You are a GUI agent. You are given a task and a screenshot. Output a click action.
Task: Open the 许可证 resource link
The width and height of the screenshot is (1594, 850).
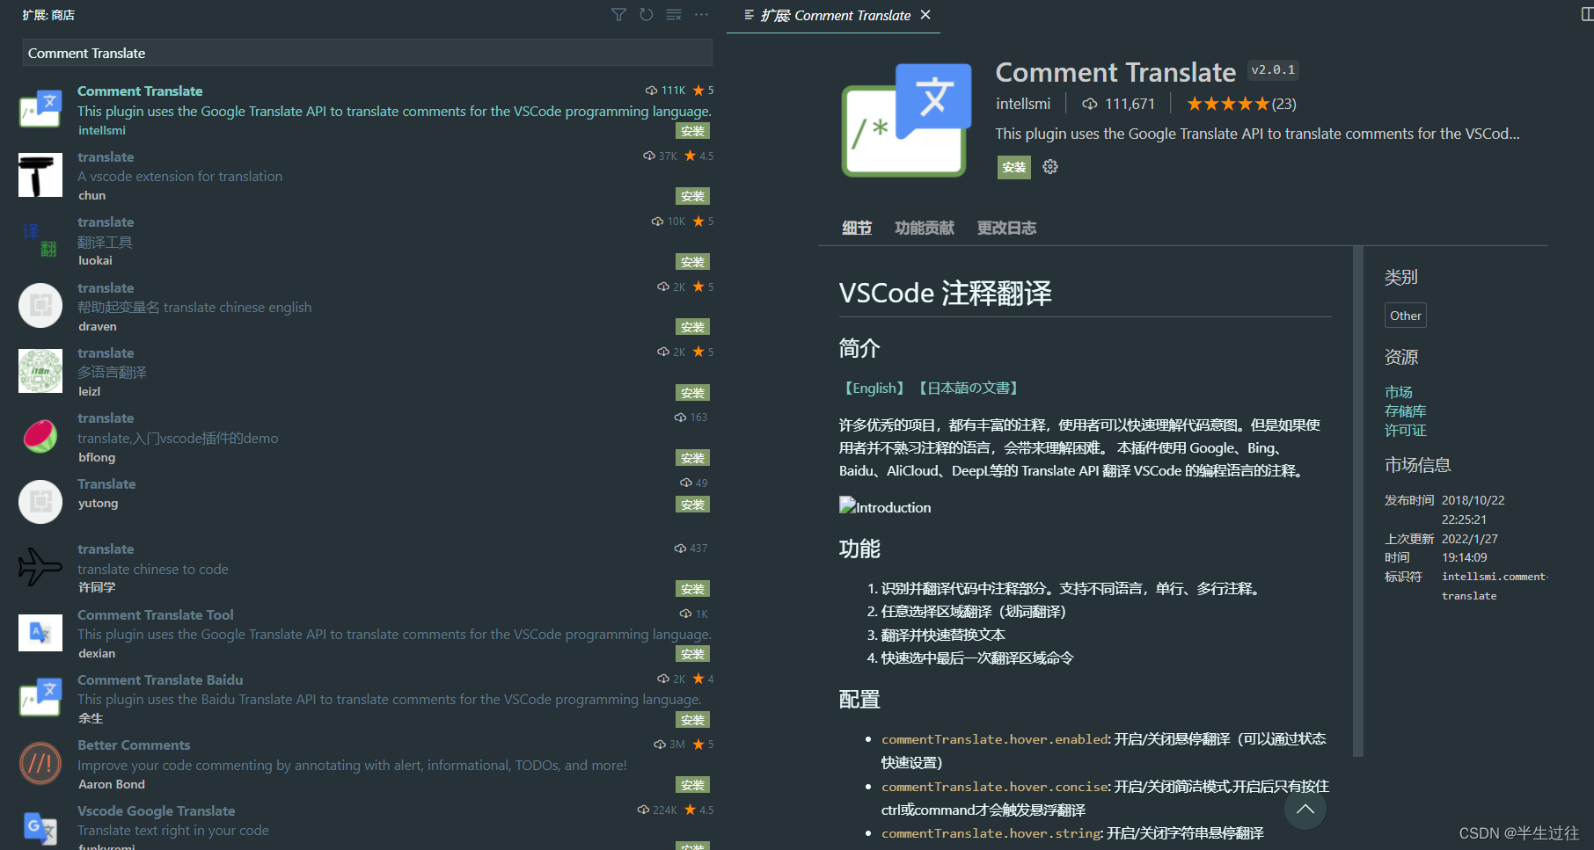(x=1406, y=431)
